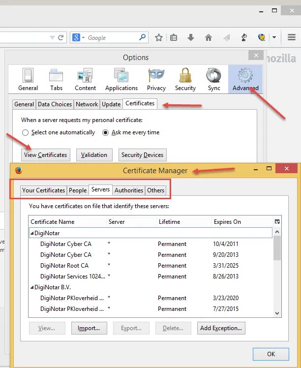Switch to the Network tab

pyautogui.click(x=87, y=104)
